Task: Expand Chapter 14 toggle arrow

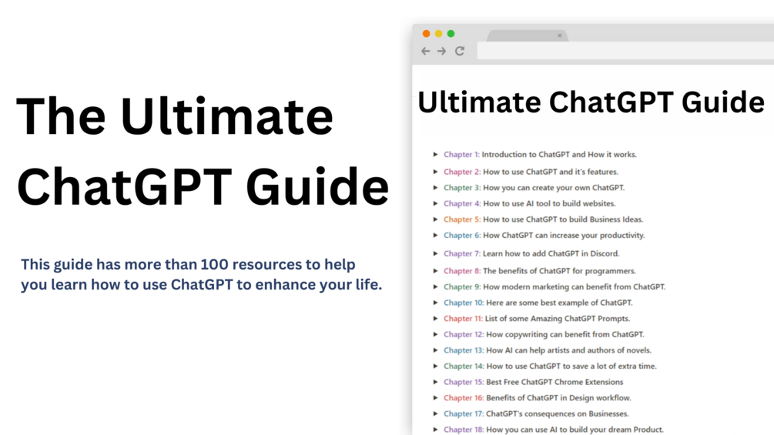Action: 435,366
